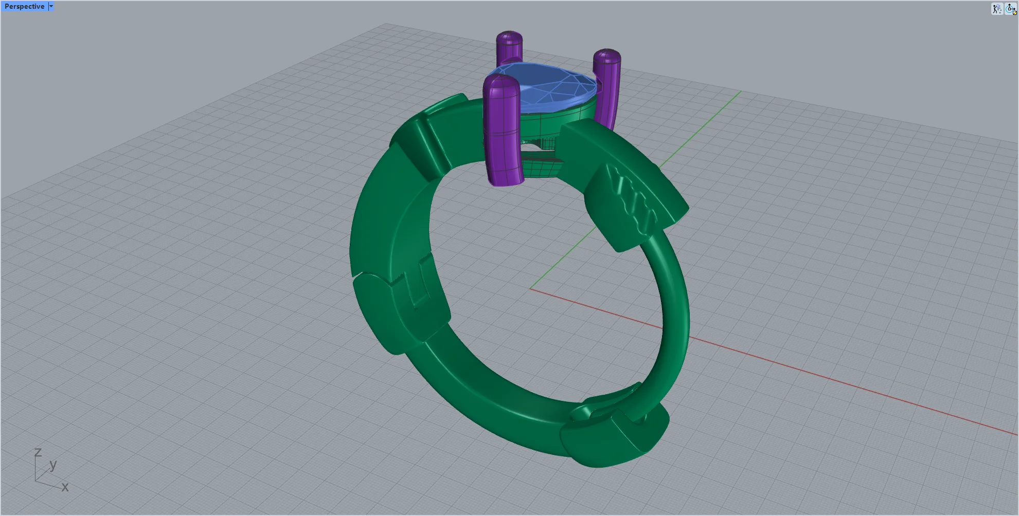Image resolution: width=1019 pixels, height=516 pixels.
Task: Open the Perspective viewport dropdown arrow
Action: [x=51, y=7]
